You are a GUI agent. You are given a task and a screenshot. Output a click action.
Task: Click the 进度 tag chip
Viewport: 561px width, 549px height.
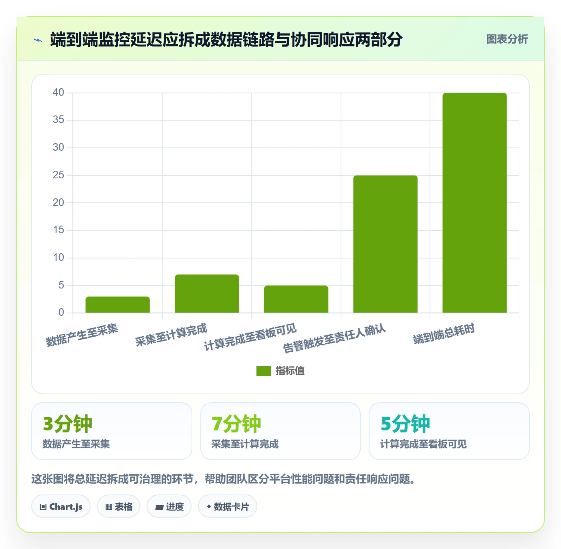point(169,507)
